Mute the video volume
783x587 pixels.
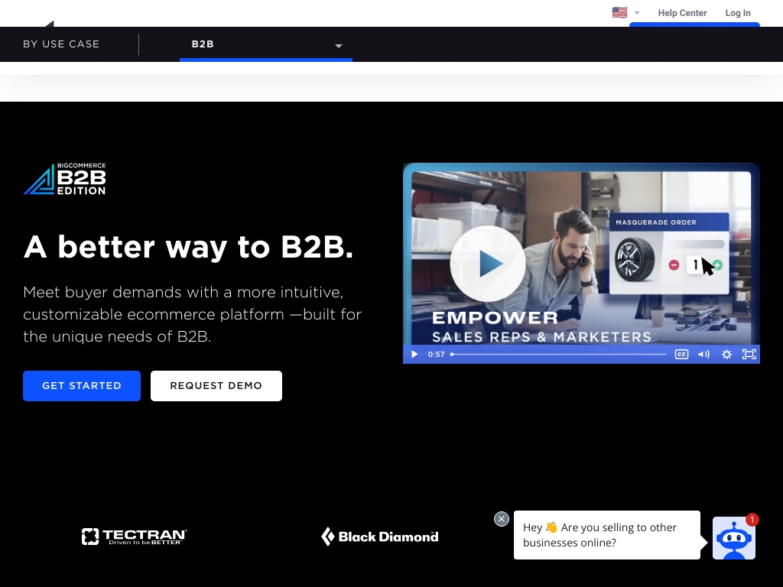click(703, 354)
